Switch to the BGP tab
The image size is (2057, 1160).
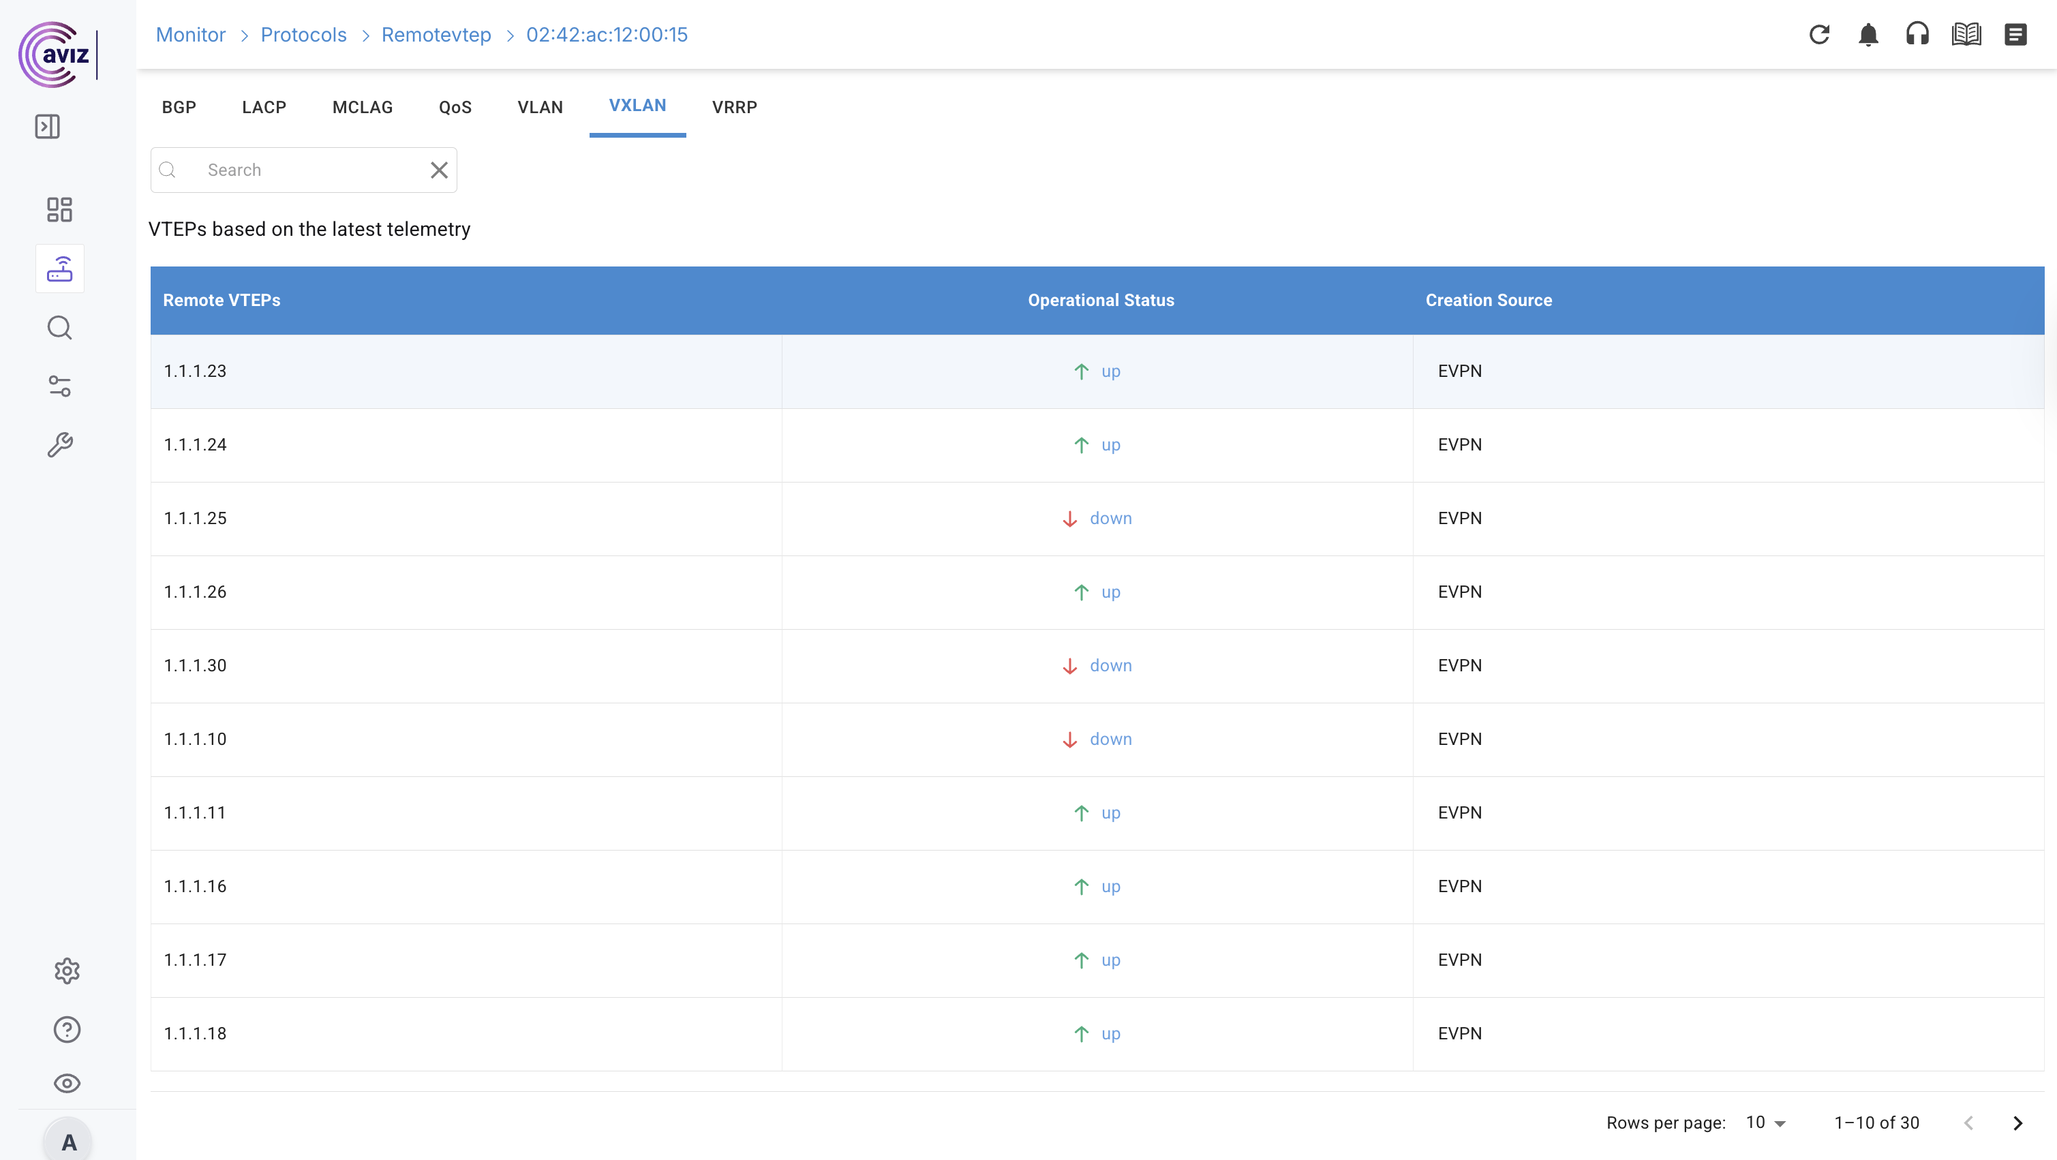point(179,107)
